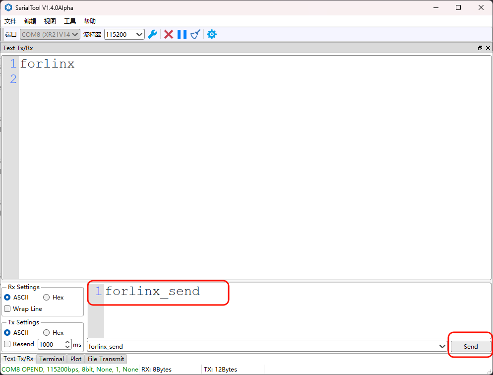The width and height of the screenshot is (493, 375).
Task: Open settings via the blue gear icon
Action: [x=212, y=34]
